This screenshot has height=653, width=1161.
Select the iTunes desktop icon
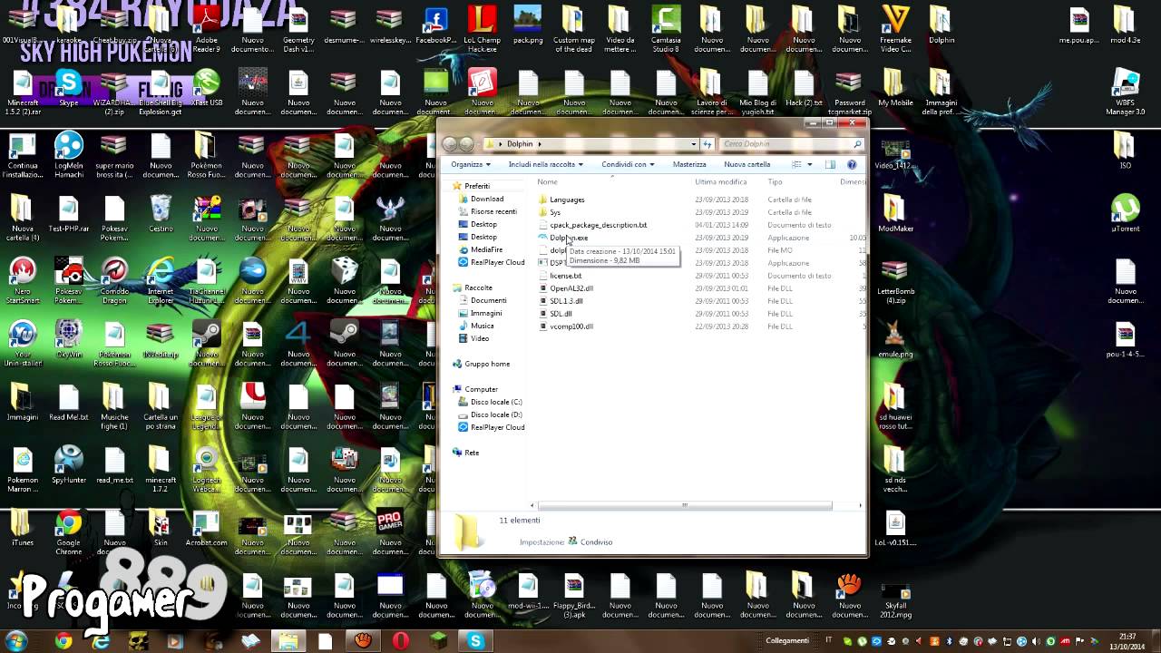pos(23,528)
